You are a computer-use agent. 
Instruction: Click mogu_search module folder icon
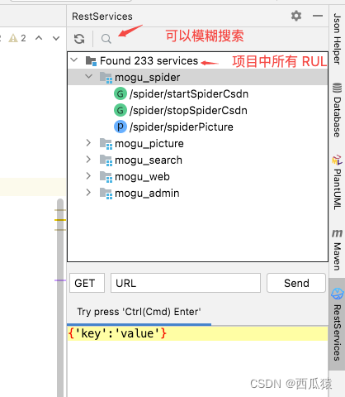pos(106,160)
